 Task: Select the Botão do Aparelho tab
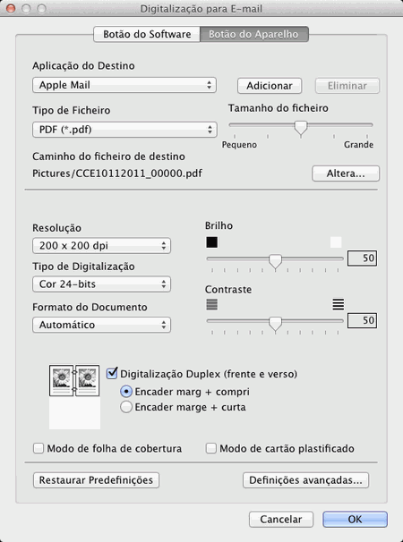click(x=253, y=34)
